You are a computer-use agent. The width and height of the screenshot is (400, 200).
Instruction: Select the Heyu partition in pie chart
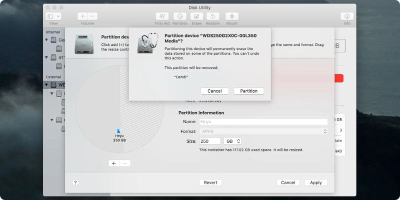(119, 135)
